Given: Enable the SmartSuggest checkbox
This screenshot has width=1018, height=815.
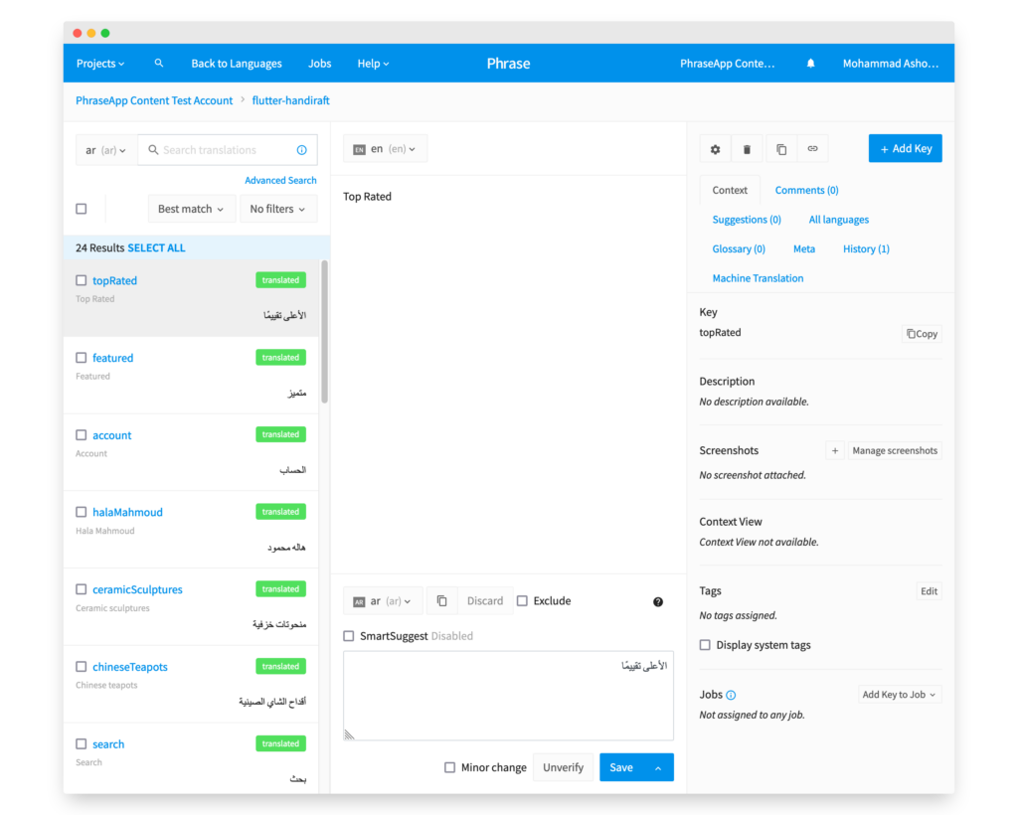Looking at the screenshot, I should click(349, 635).
